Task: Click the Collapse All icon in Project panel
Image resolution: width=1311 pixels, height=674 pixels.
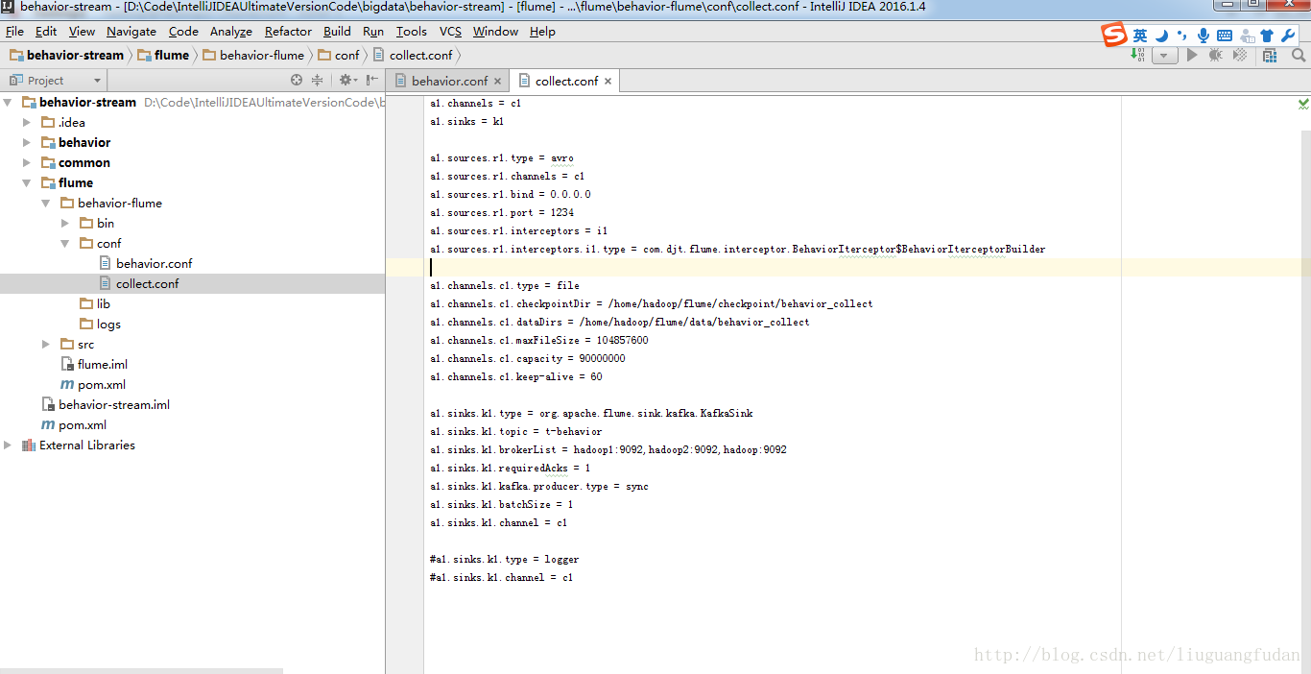Action: pos(318,81)
